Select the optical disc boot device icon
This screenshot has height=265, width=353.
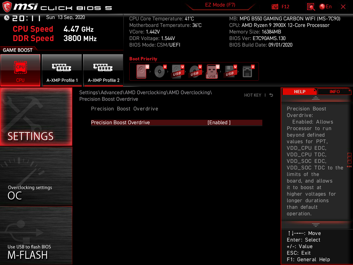pyautogui.click(x=160, y=71)
